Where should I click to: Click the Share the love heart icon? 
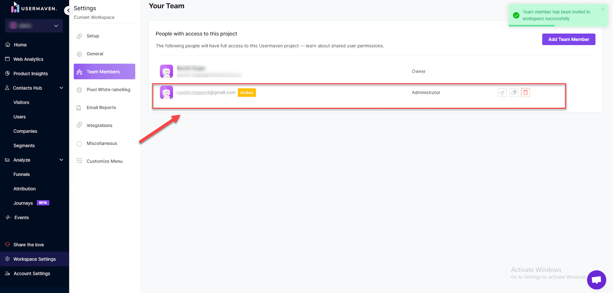[7, 244]
